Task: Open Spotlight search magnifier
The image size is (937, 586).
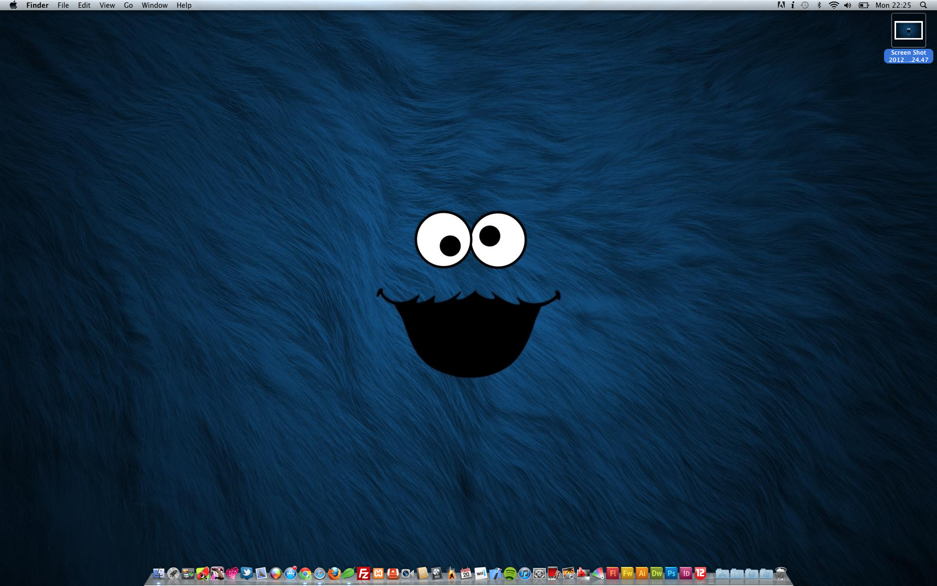Action: point(923,5)
